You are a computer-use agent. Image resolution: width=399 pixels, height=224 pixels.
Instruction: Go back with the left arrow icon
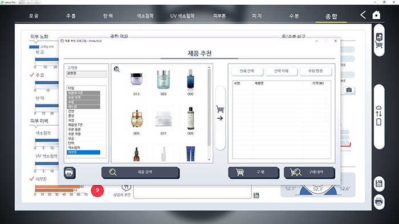[x=363, y=15]
